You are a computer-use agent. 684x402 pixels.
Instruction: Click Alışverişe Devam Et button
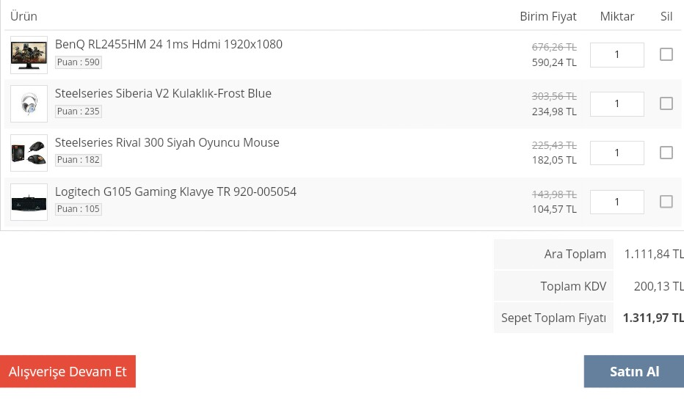68,372
